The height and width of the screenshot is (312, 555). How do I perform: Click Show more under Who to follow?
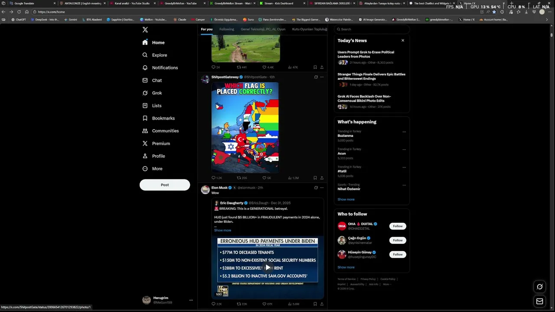pyautogui.click(x=346, y=267)
